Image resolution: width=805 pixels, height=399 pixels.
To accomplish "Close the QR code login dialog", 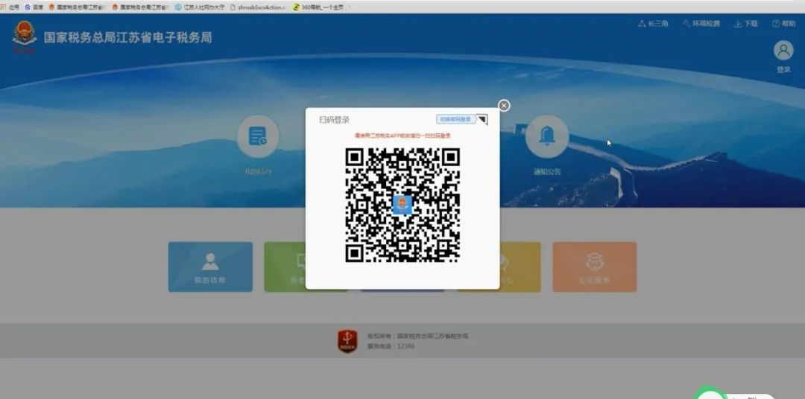I will coord(504,105).
